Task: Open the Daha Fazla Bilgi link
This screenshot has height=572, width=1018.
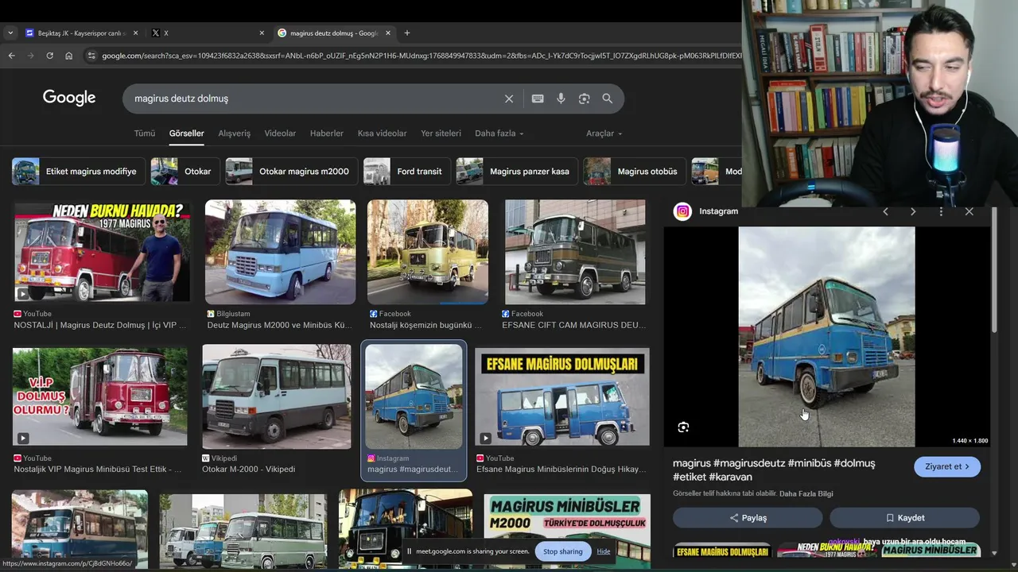Action: [x=806, y=493]
